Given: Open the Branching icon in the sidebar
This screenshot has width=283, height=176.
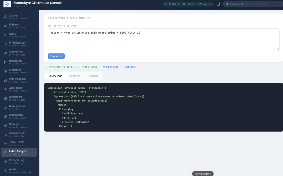Looking at the screenshot, I should [x=5, y=62].
